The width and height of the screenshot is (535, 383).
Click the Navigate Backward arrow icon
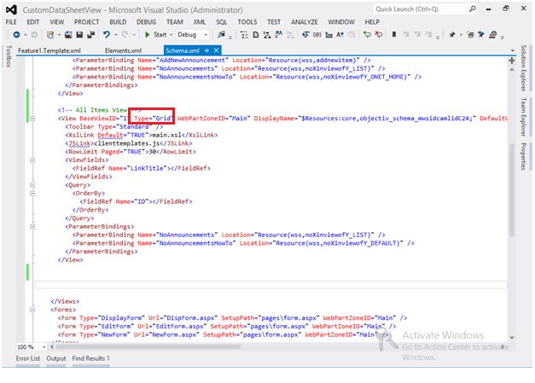click(x=16, y=34)
